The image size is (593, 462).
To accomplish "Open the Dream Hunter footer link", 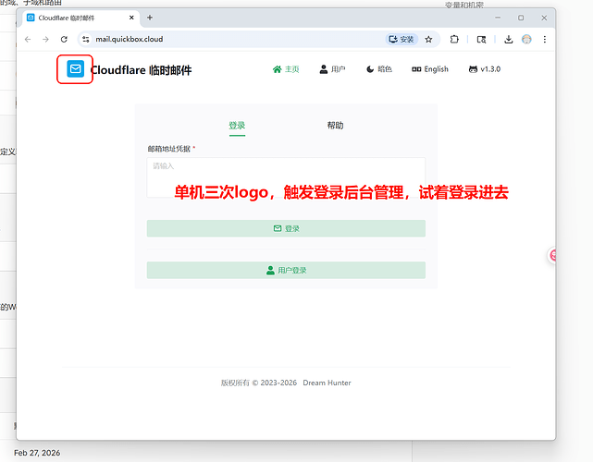I will pos(327,383).
